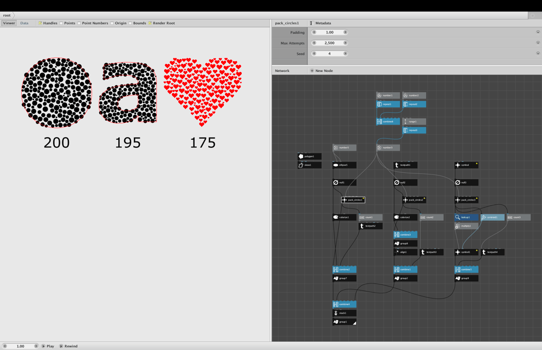Viewport: 542px width, 350px height.
Task: Select the centroid1 node
Action: (493, 217)
